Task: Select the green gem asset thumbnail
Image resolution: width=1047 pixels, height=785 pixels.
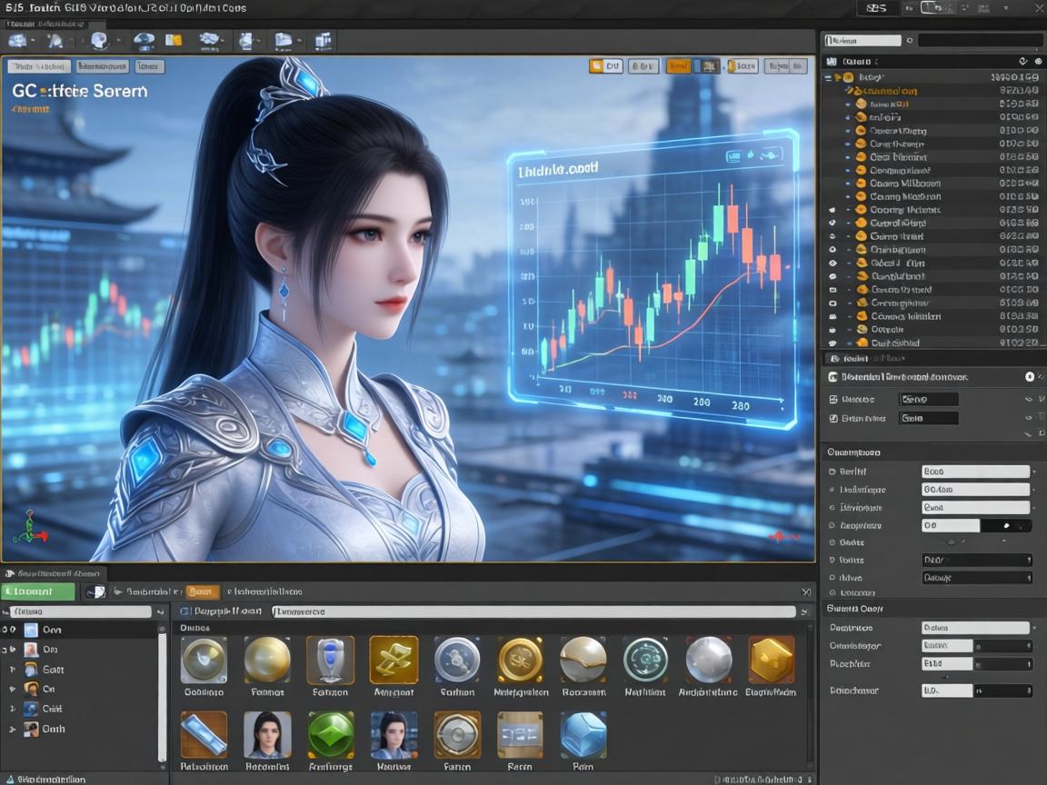Action: point(331,735)
